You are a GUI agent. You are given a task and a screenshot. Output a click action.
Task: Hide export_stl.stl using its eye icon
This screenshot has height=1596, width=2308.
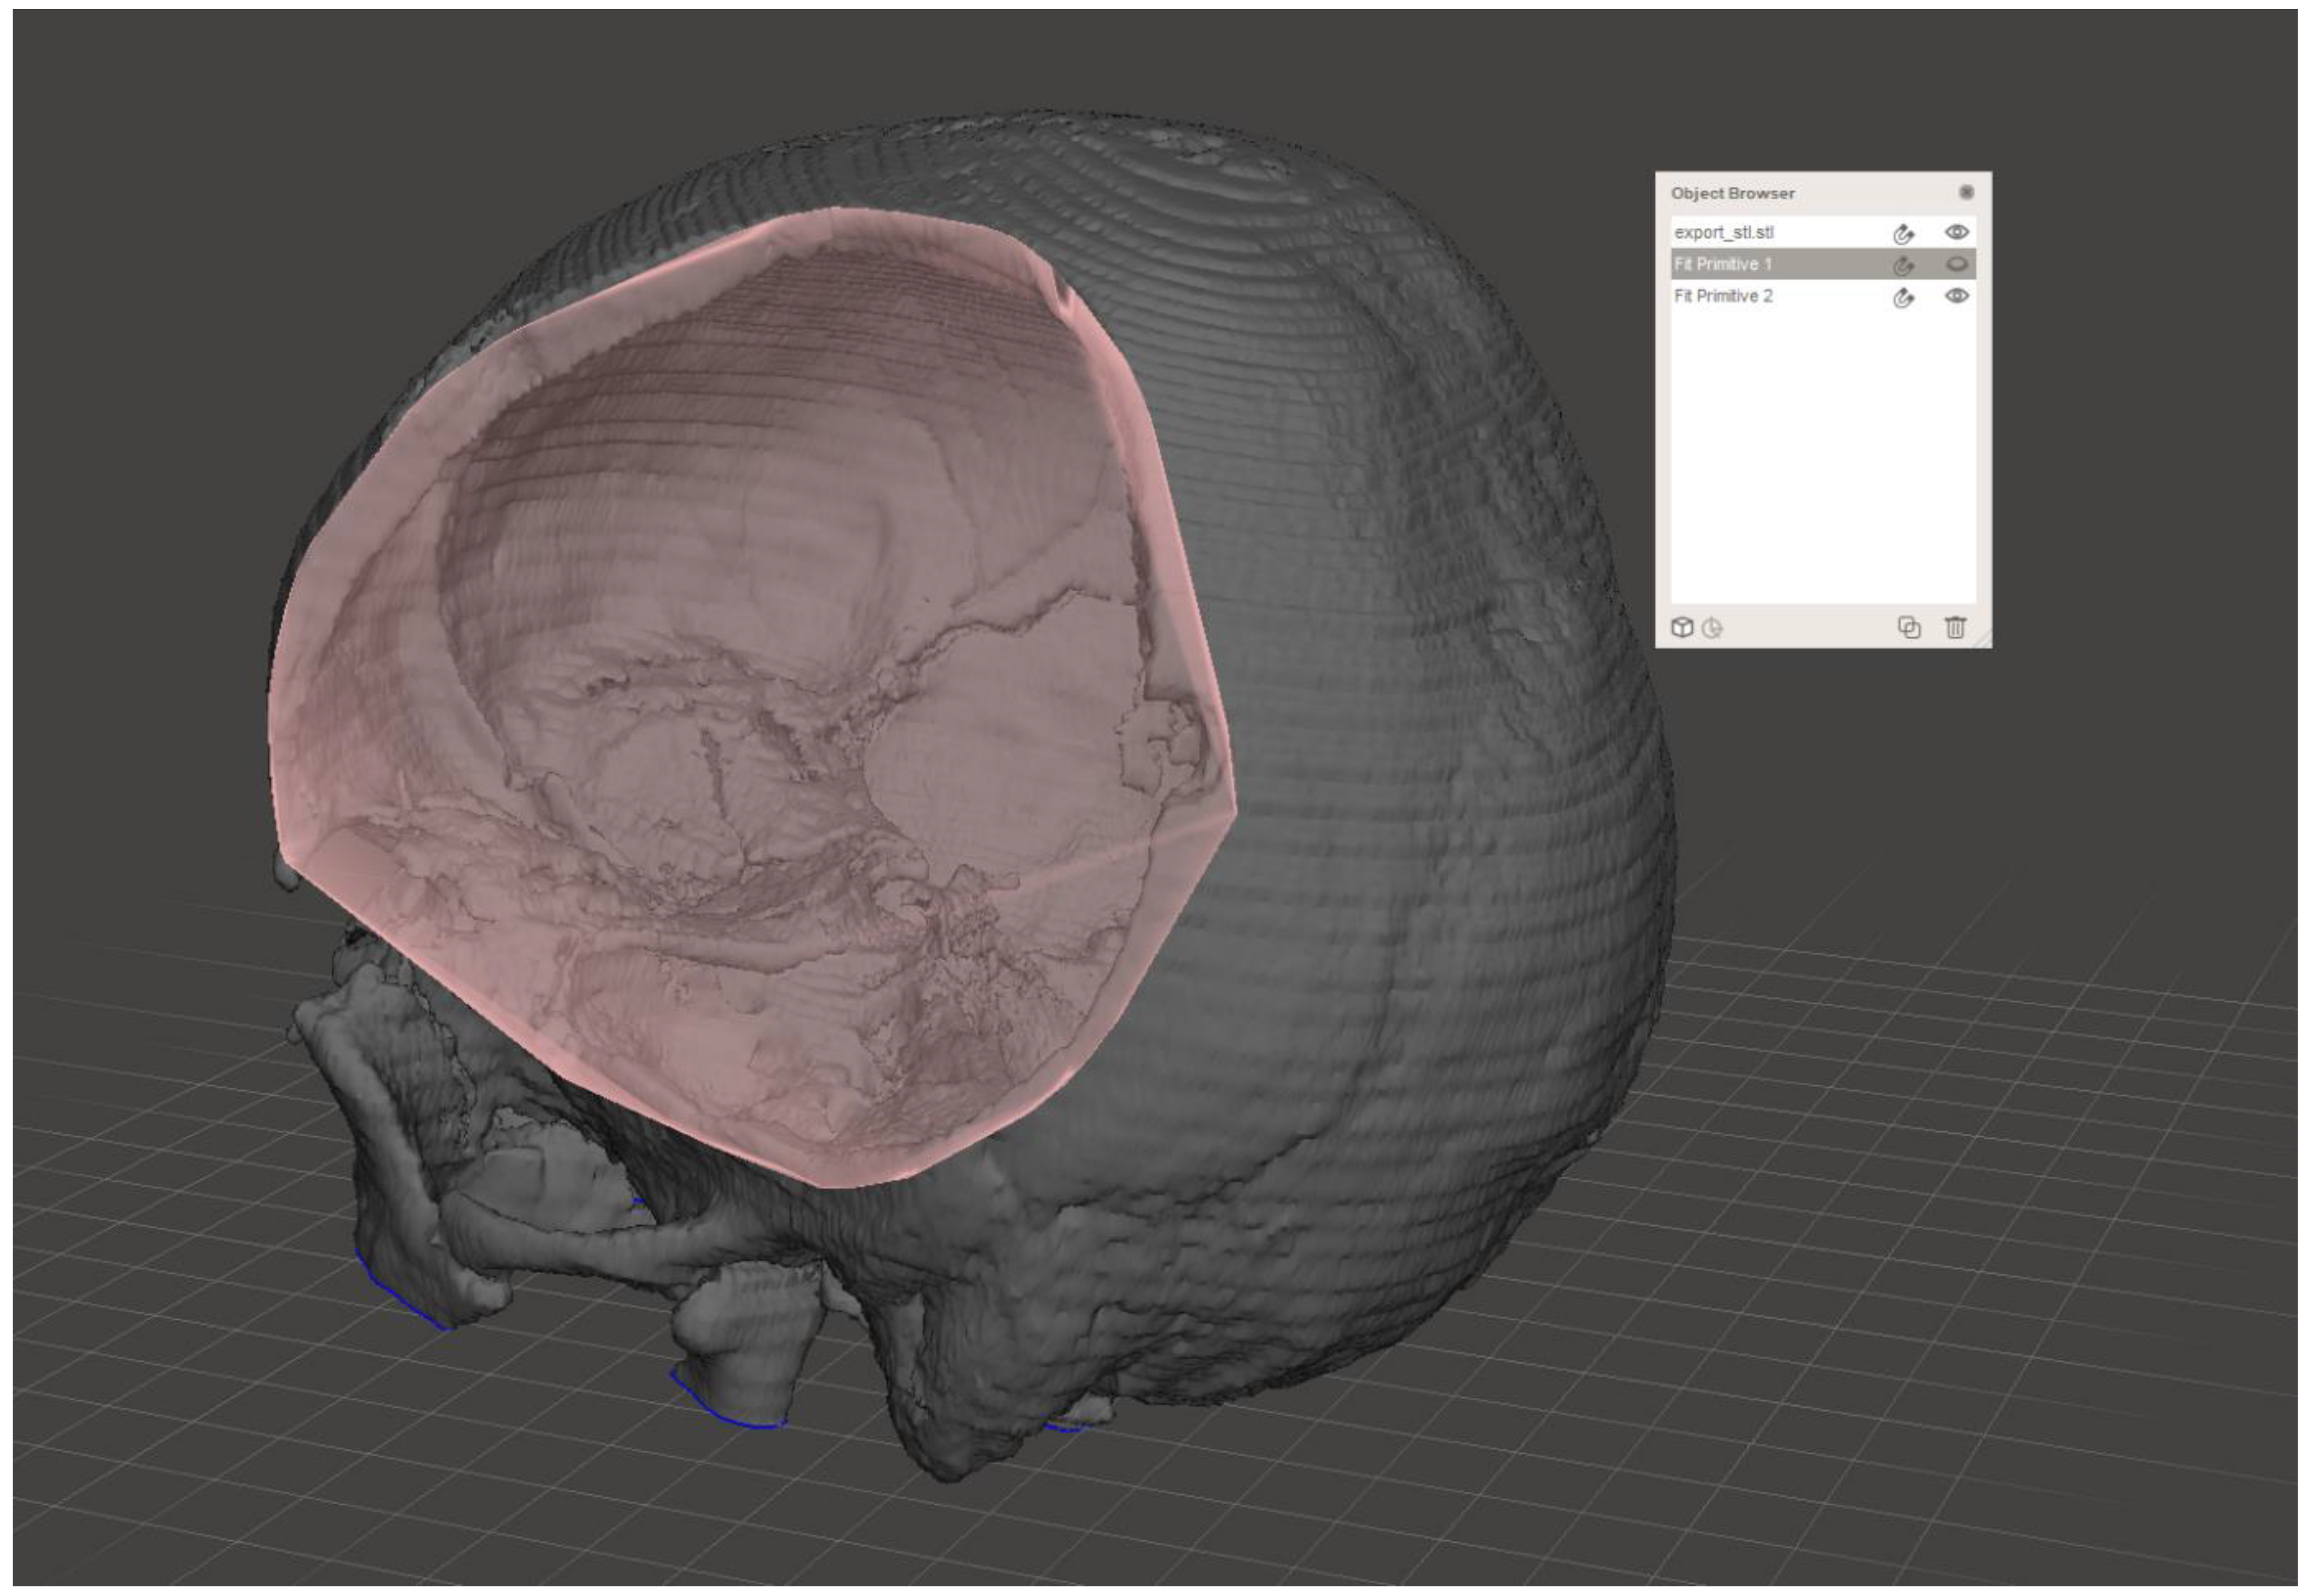[1957, 232]
